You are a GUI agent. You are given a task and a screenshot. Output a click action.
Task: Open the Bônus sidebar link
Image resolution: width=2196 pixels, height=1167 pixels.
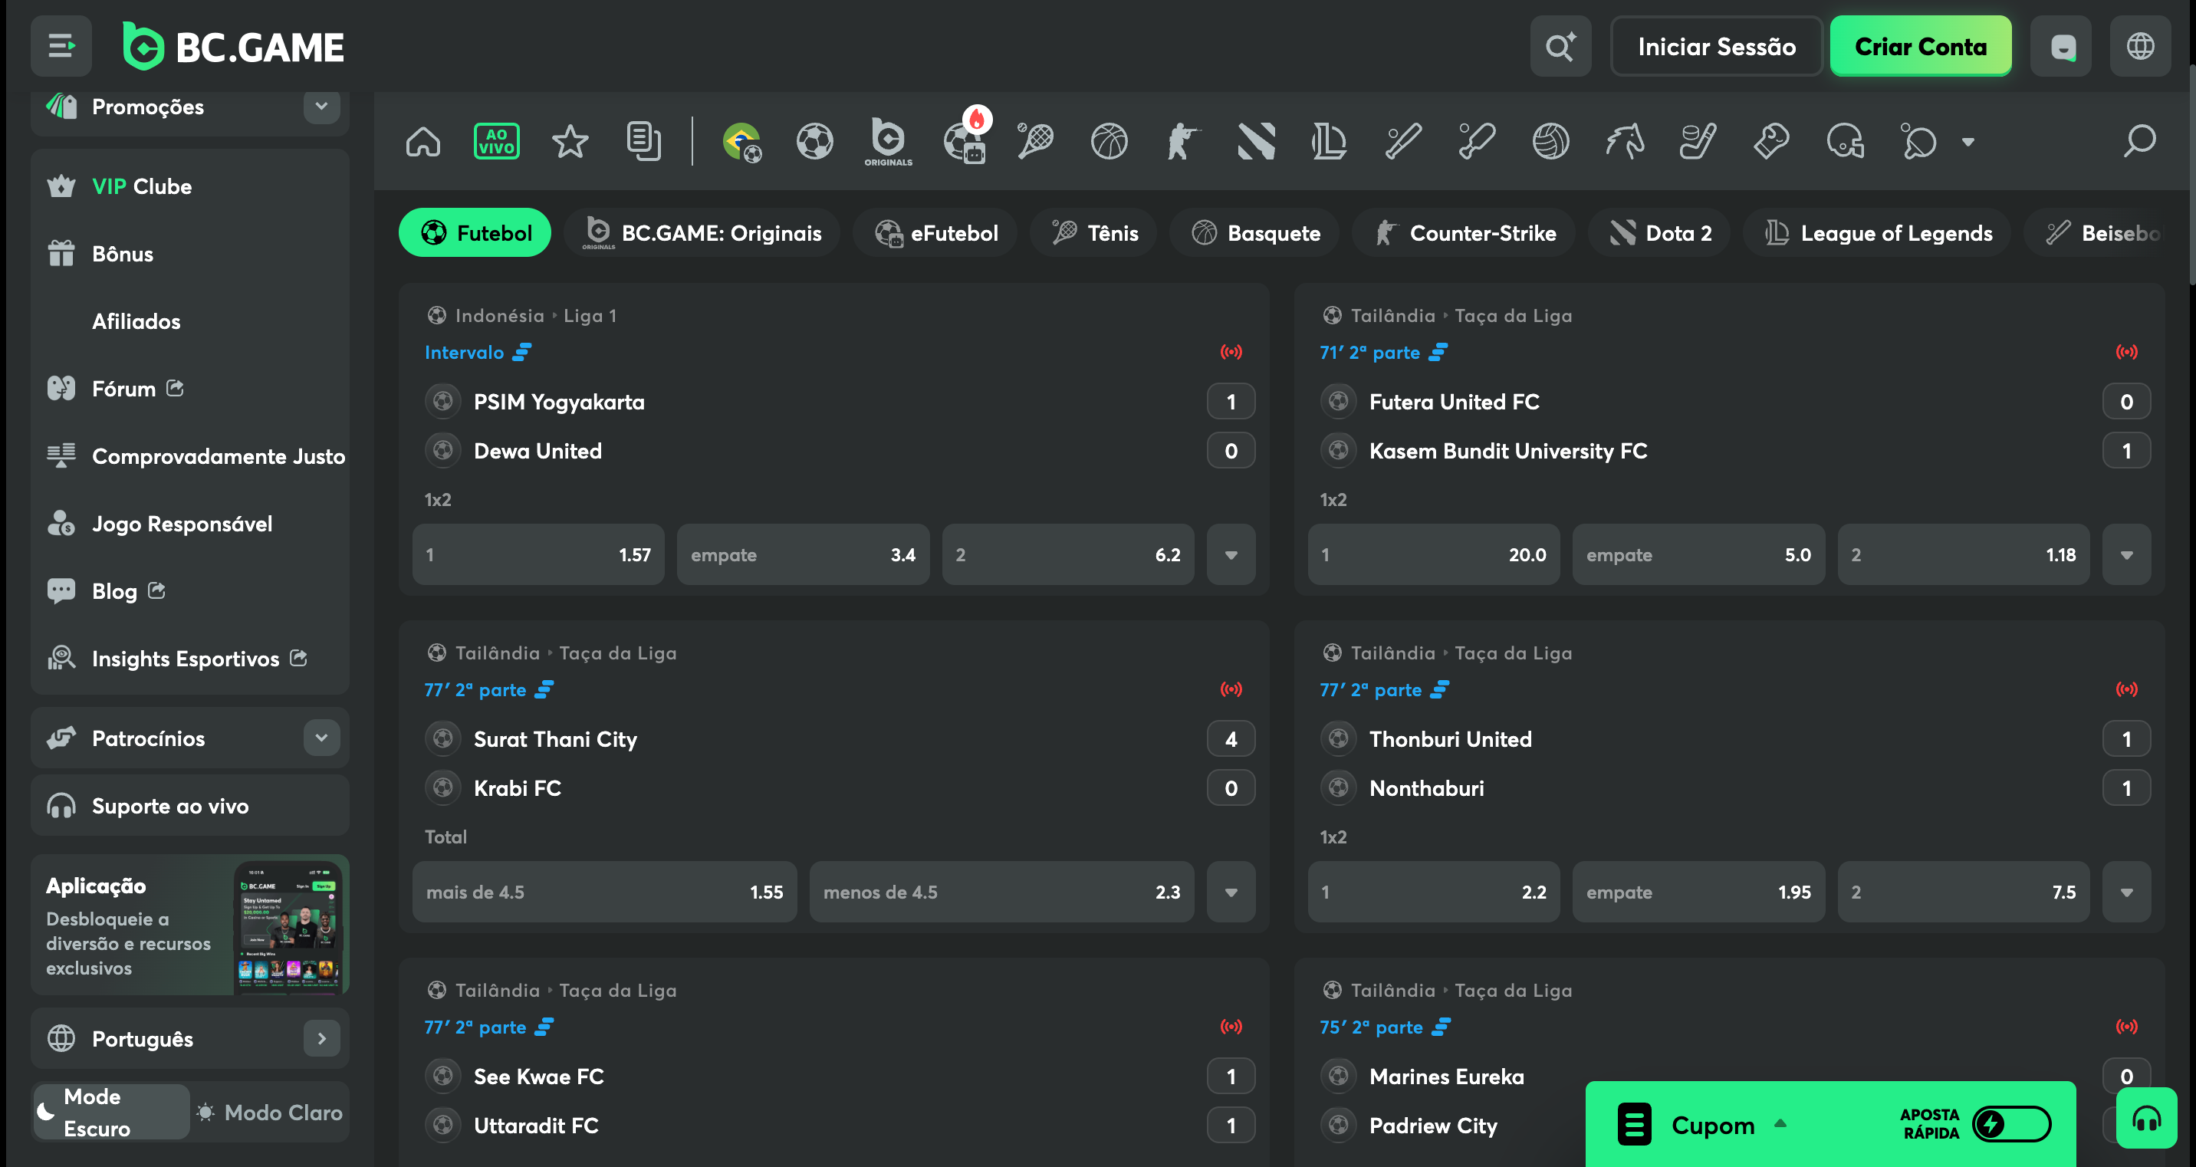123,254
